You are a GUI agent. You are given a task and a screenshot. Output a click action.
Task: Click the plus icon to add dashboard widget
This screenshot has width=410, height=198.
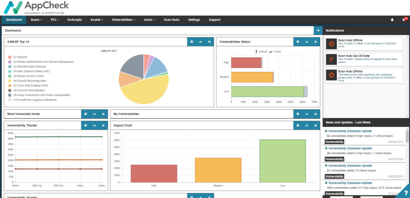tap(318, 30)
